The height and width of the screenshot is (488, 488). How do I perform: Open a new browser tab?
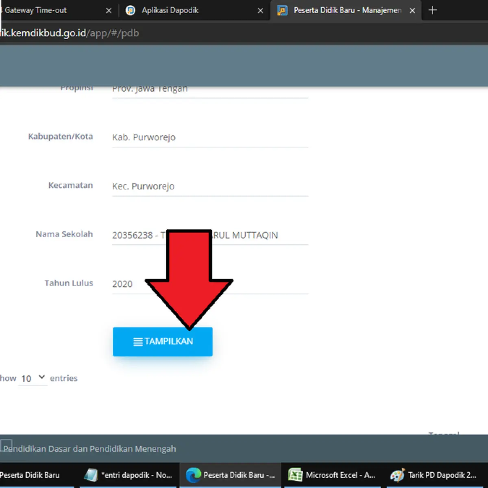click(x=433, y=10)
